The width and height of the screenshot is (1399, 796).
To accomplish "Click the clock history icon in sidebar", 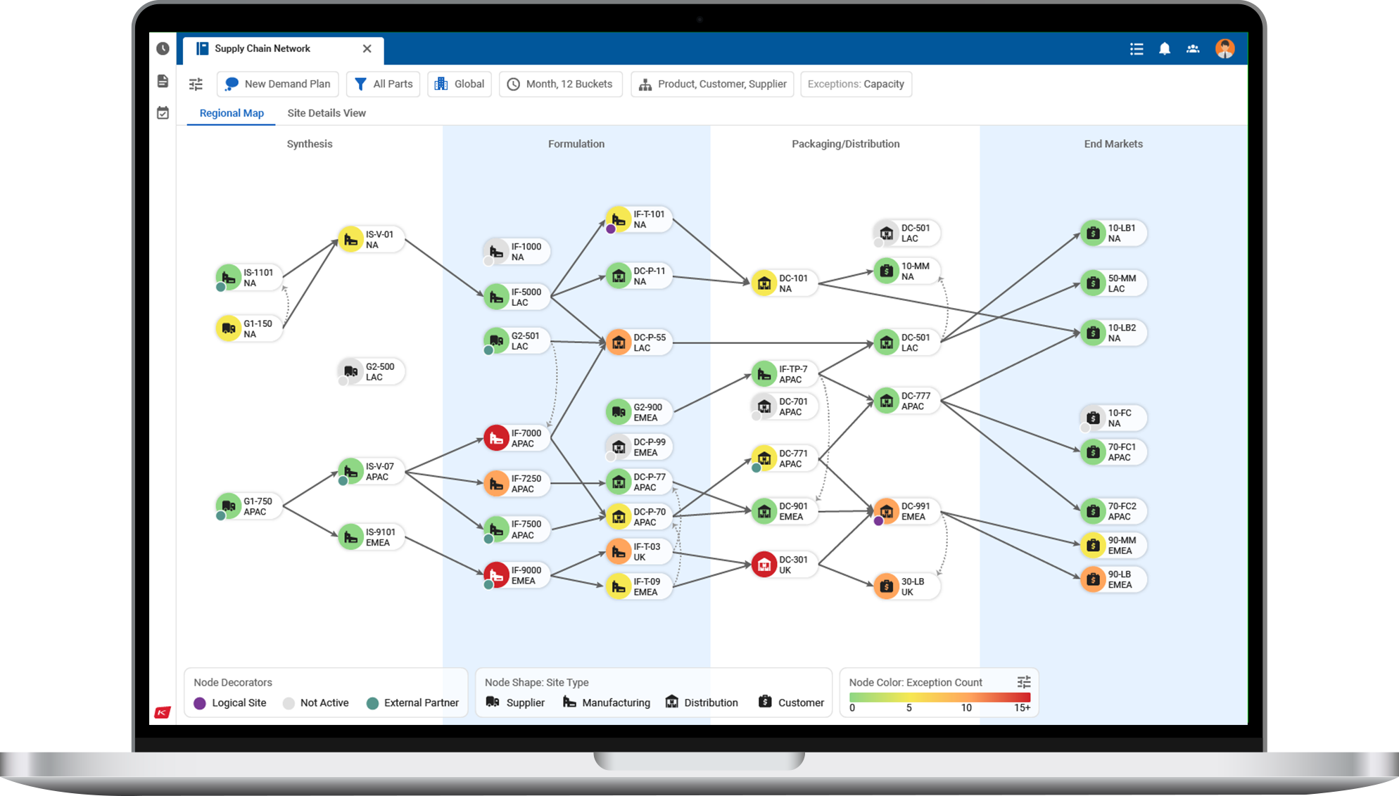I will point(163,49).
